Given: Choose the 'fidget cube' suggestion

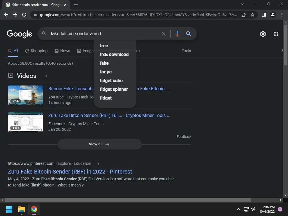Looking at the screenshot, I should coord(115,81).
